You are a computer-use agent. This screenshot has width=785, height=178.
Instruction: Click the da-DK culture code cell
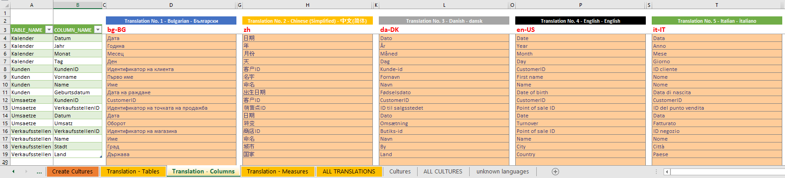(444, 30)
